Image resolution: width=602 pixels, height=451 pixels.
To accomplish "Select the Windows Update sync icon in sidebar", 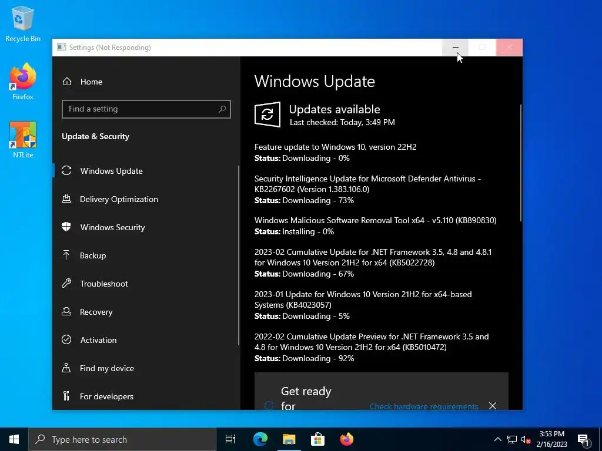I will click(x=66, y=171).
